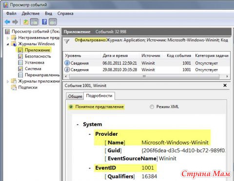
Task: Click the Приложение log icon
Action: pos(20,50)
